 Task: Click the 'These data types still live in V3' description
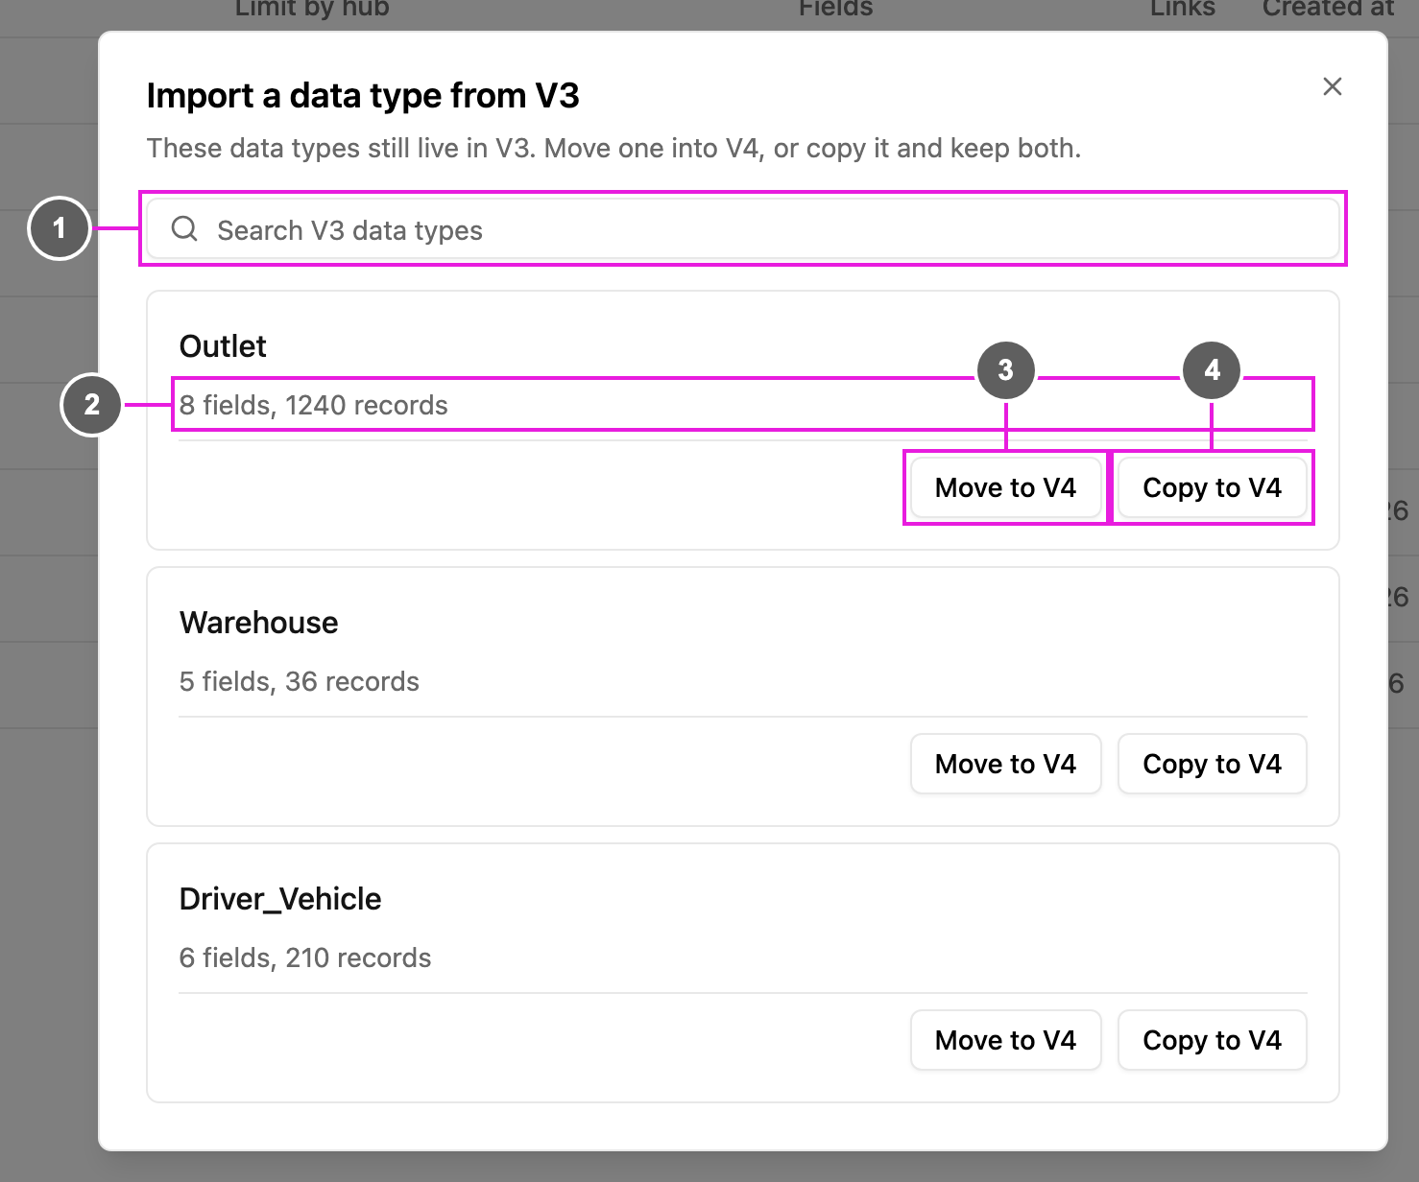[613, 149]
